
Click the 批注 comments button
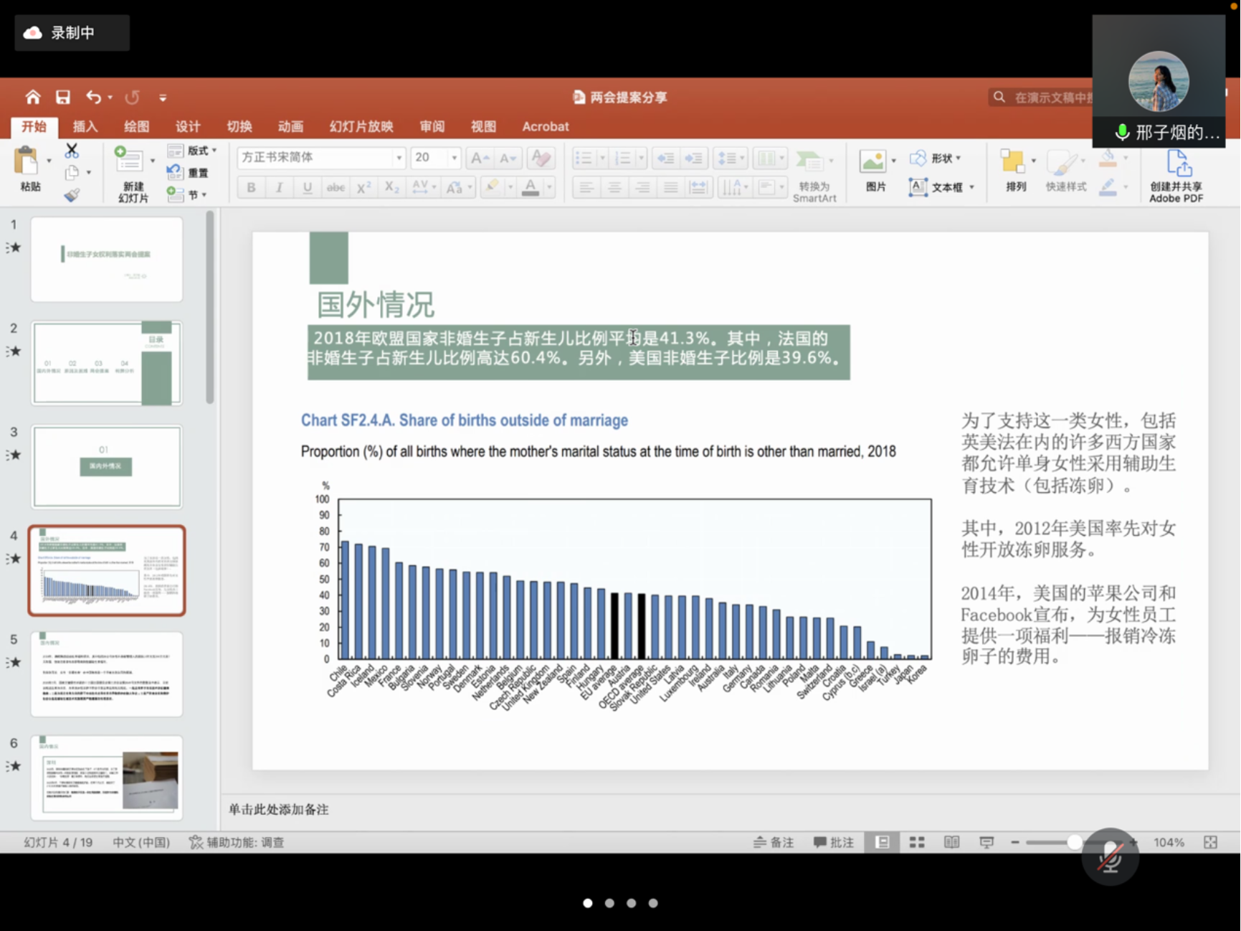[834, 842]
